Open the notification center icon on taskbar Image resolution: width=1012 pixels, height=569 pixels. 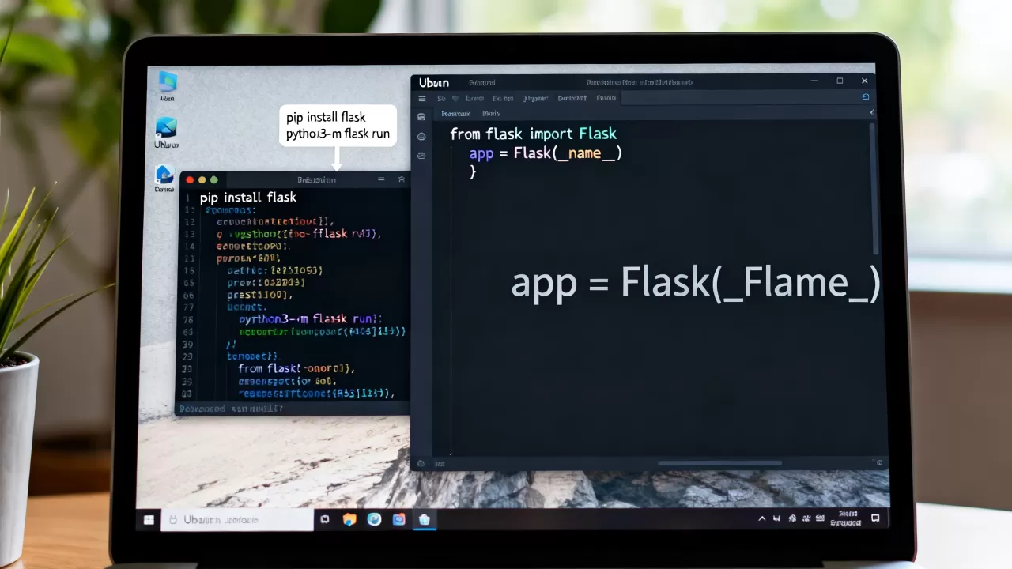point(875,518)
